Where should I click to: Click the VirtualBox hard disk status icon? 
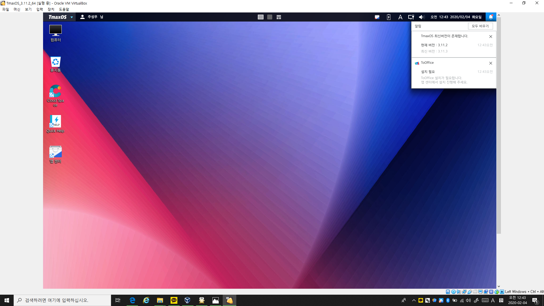(x=448, y=292)
